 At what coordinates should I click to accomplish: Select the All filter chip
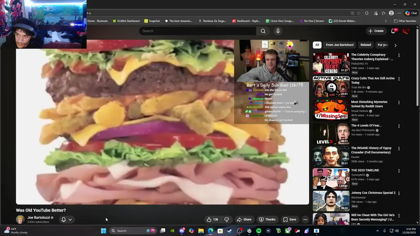tap(317, 45)
